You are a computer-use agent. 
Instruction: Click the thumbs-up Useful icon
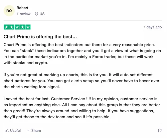(x=7, y=131)
